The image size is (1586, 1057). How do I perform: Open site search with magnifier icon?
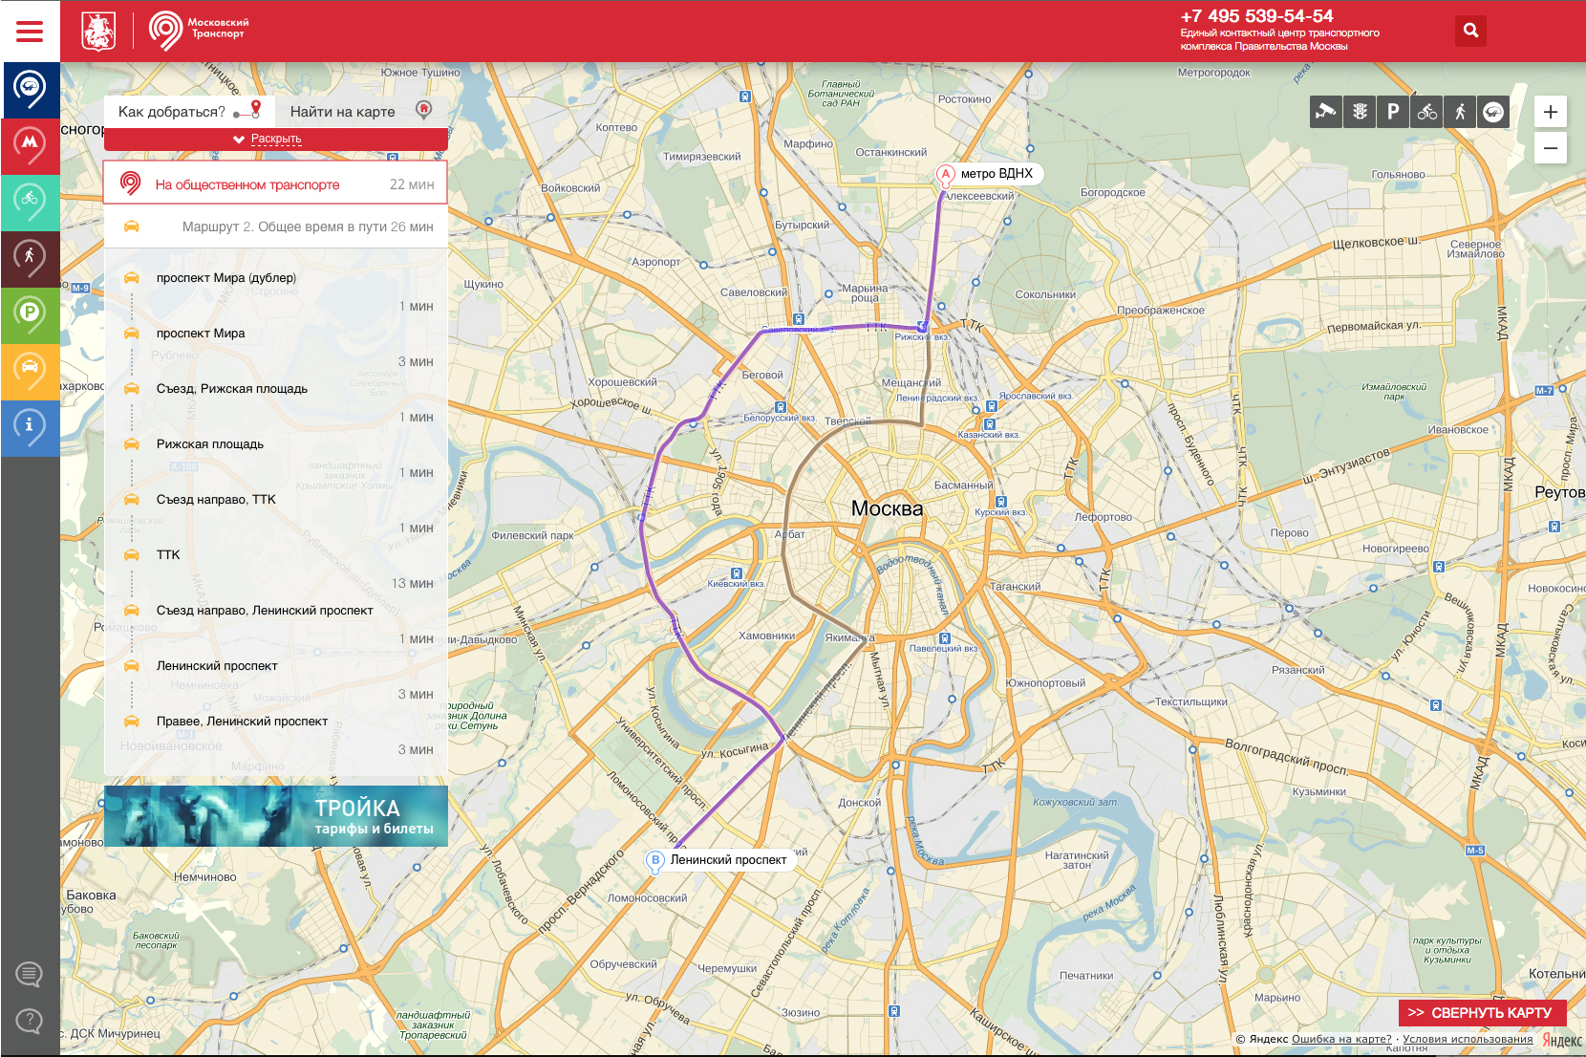[1470, 31]
